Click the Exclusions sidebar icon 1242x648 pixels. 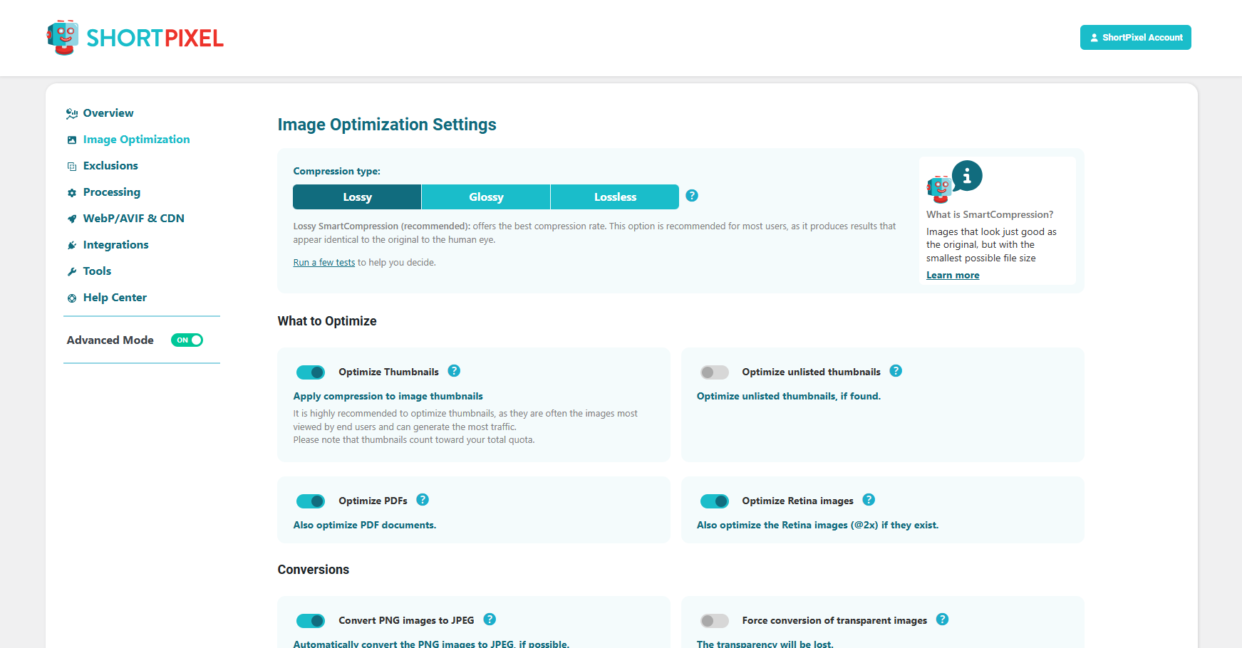click(x=72, y=167)
